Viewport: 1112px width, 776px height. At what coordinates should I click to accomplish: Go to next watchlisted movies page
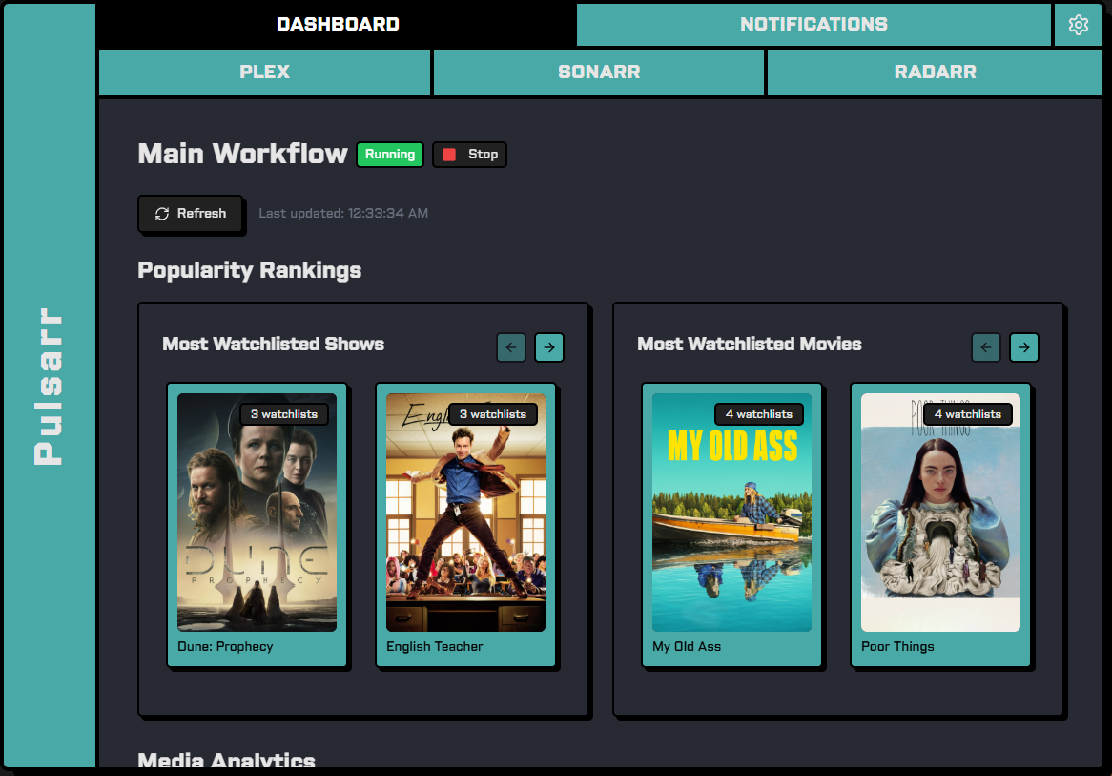1024,347
